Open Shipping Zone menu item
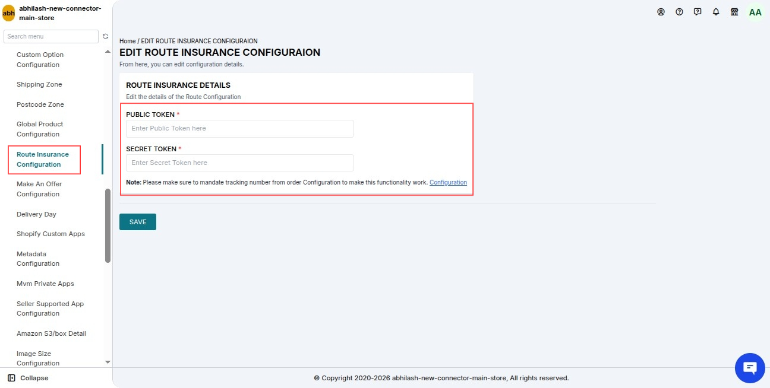Screen dimensions: 770x388 (x=39, y=84)
